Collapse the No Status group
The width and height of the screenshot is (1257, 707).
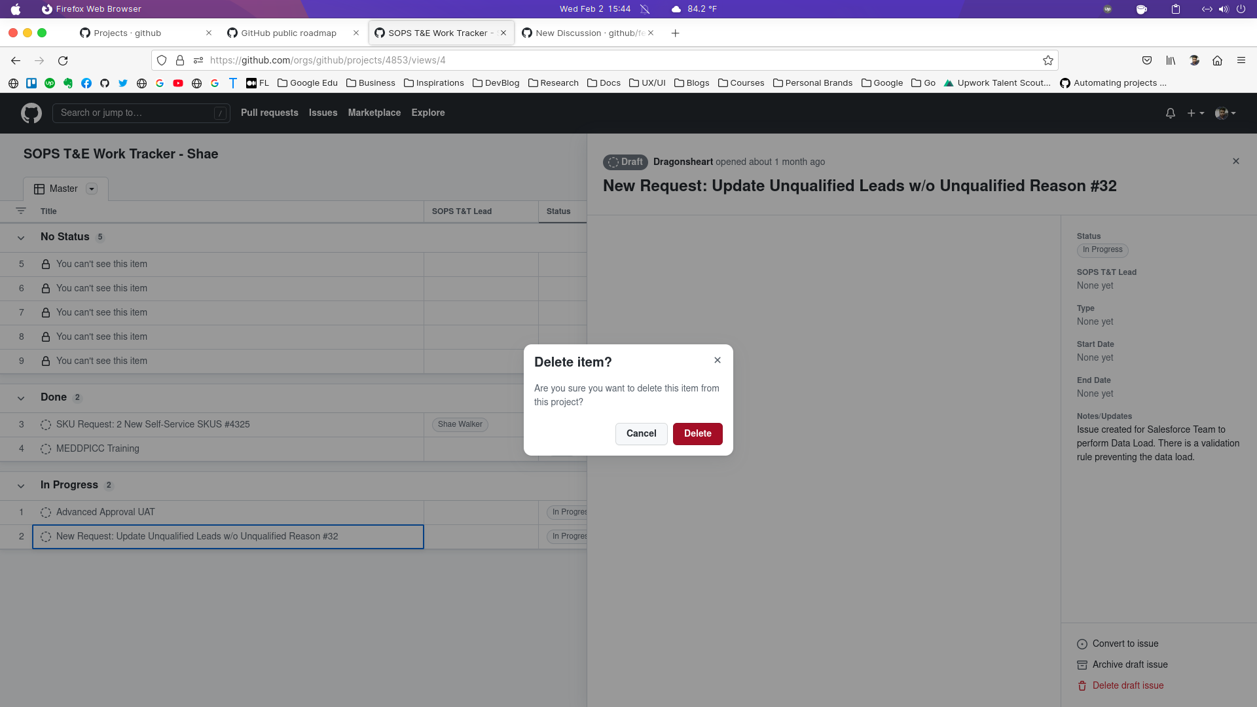21,238
